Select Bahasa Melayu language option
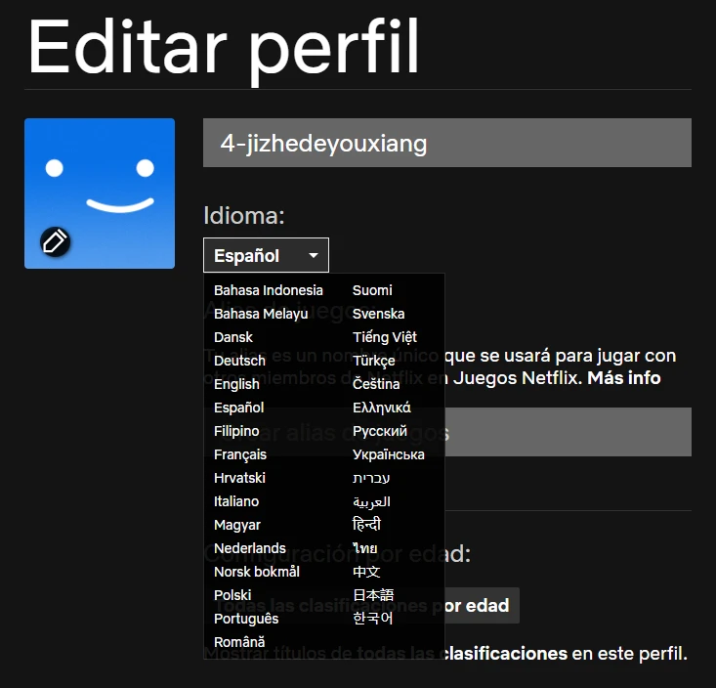Screen dimensions: 716x688 coord(261,314)
